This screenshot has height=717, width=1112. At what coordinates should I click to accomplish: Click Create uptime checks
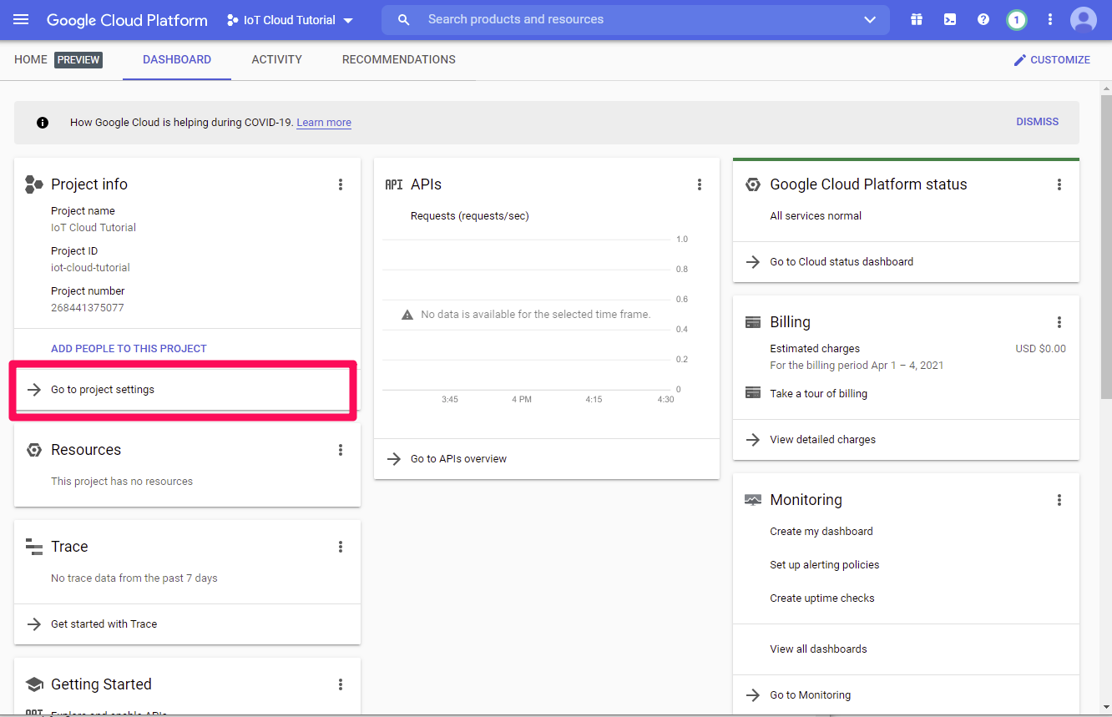822,598
